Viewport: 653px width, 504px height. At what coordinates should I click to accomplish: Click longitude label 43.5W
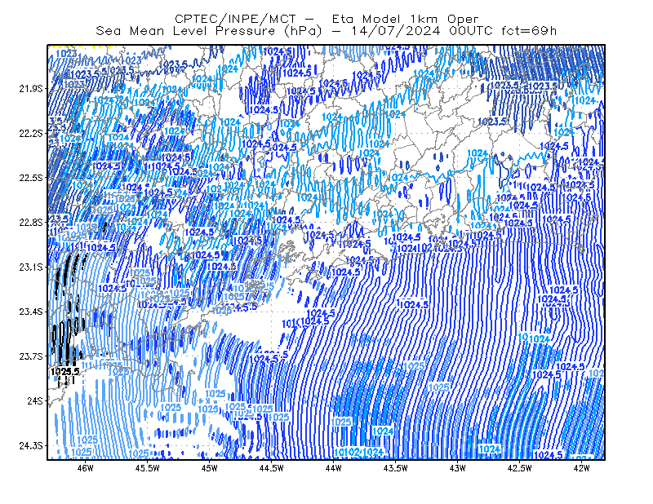point(395,468)
